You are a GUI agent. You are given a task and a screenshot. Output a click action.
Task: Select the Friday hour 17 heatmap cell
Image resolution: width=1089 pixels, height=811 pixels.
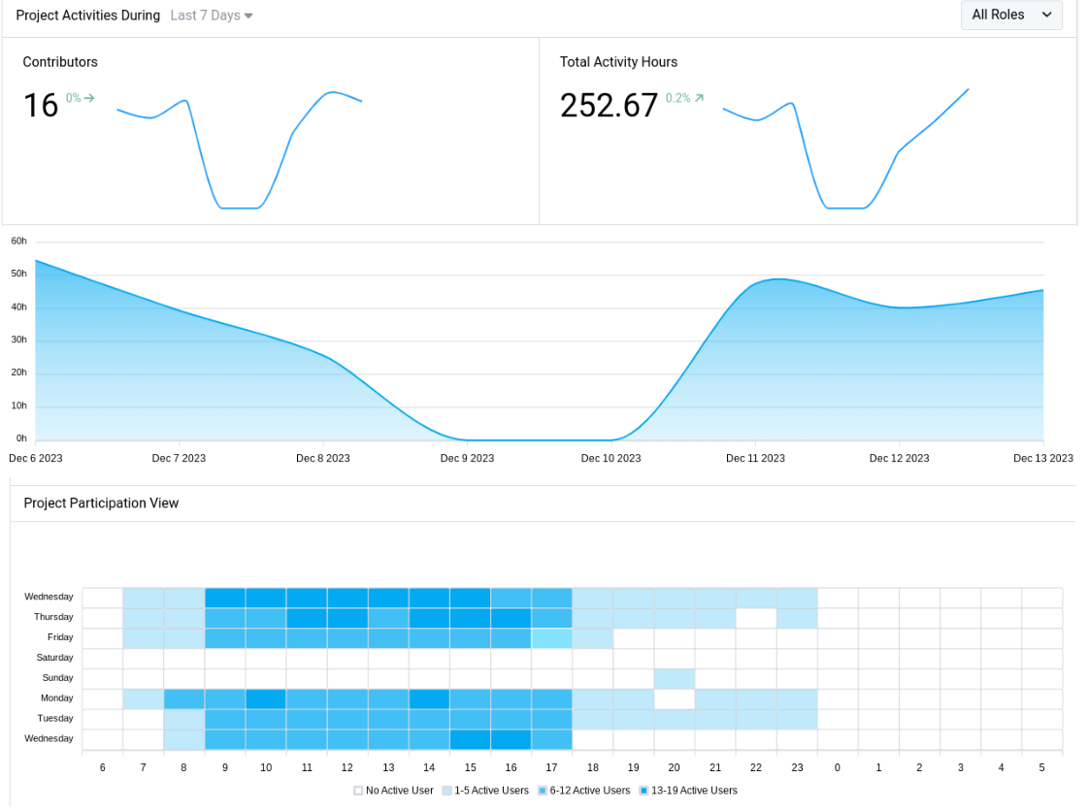[551, 637]
